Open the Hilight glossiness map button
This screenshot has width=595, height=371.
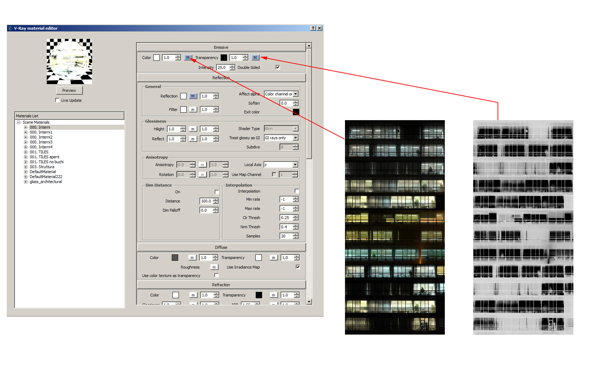[193, 129]
